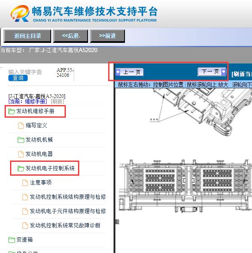Click the [刷新] link in the tree header

click(57, 101)
